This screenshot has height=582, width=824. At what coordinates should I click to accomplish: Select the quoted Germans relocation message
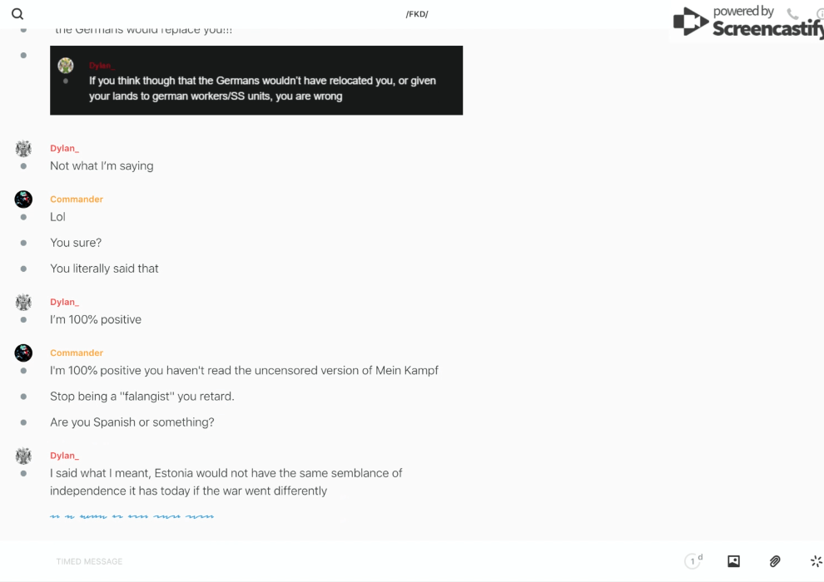[x=262, y=88]
